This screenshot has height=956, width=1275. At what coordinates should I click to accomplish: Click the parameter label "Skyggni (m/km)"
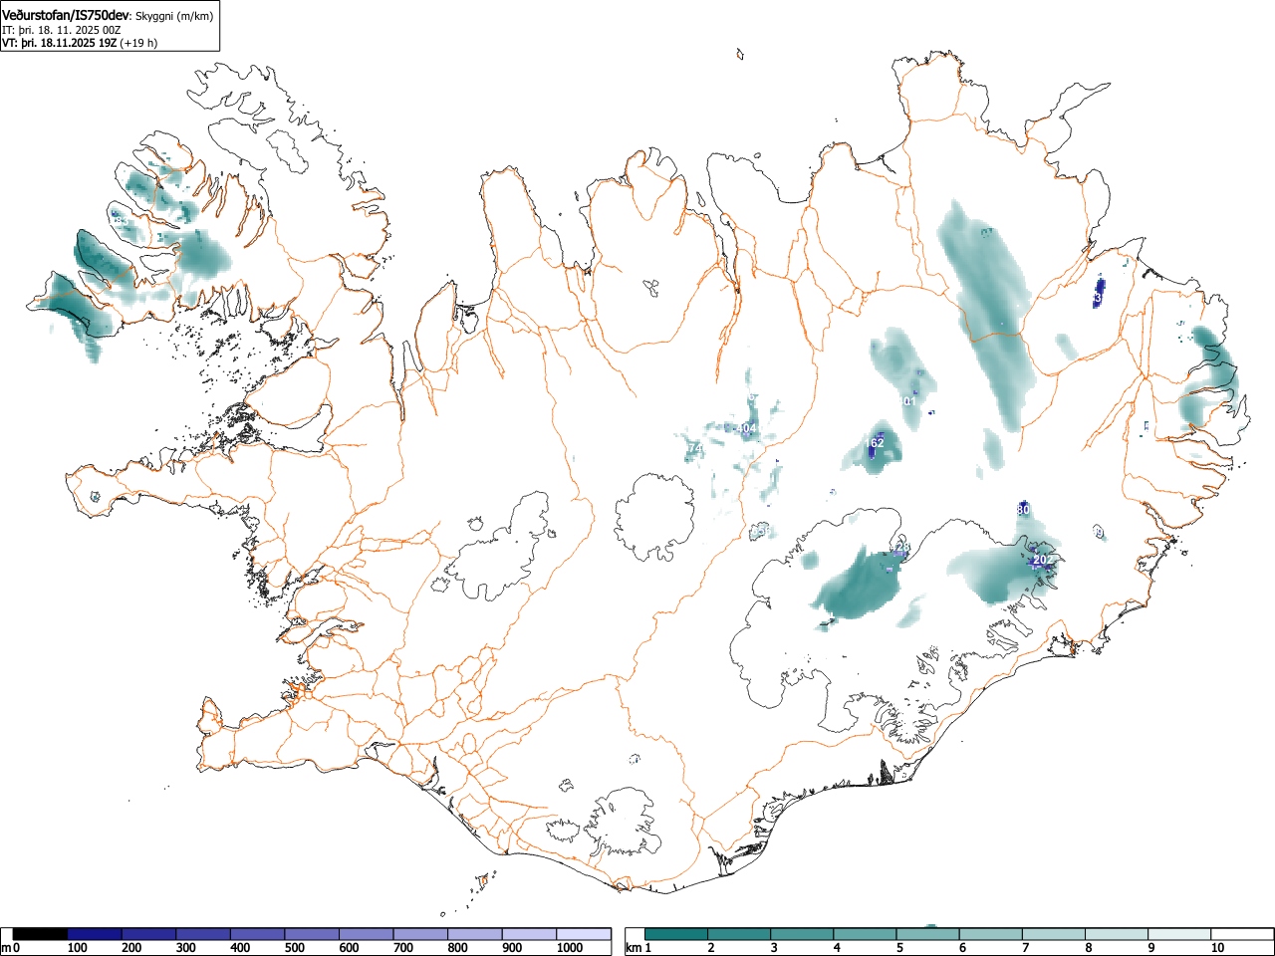click(174, 16)
